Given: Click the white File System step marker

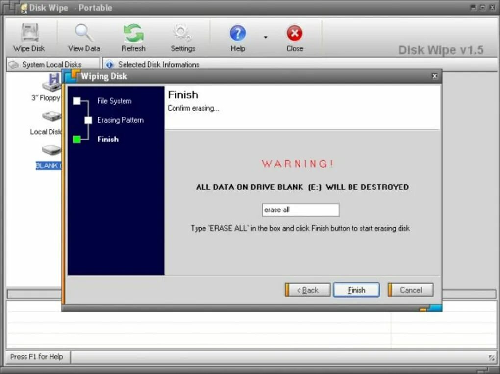Looking at the screenshot, I should coord(77,101).
